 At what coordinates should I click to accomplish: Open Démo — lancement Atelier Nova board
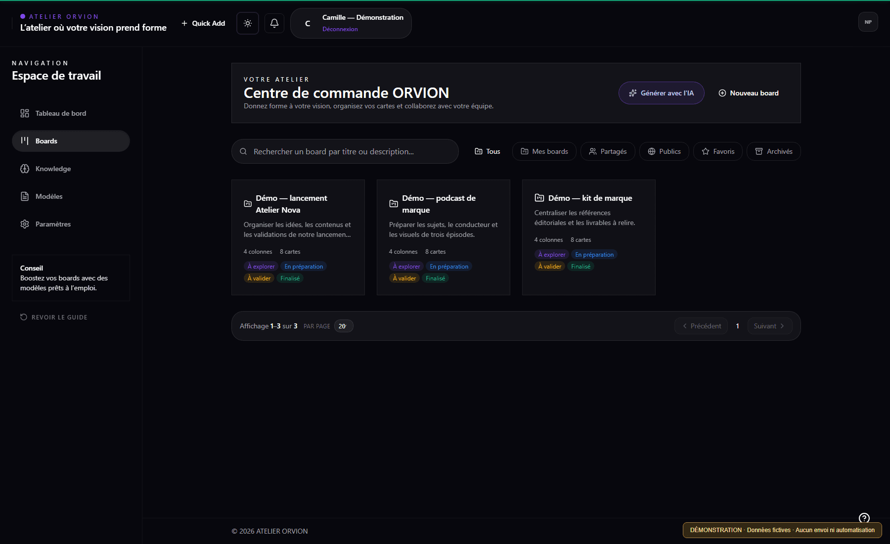coord(298,237)
